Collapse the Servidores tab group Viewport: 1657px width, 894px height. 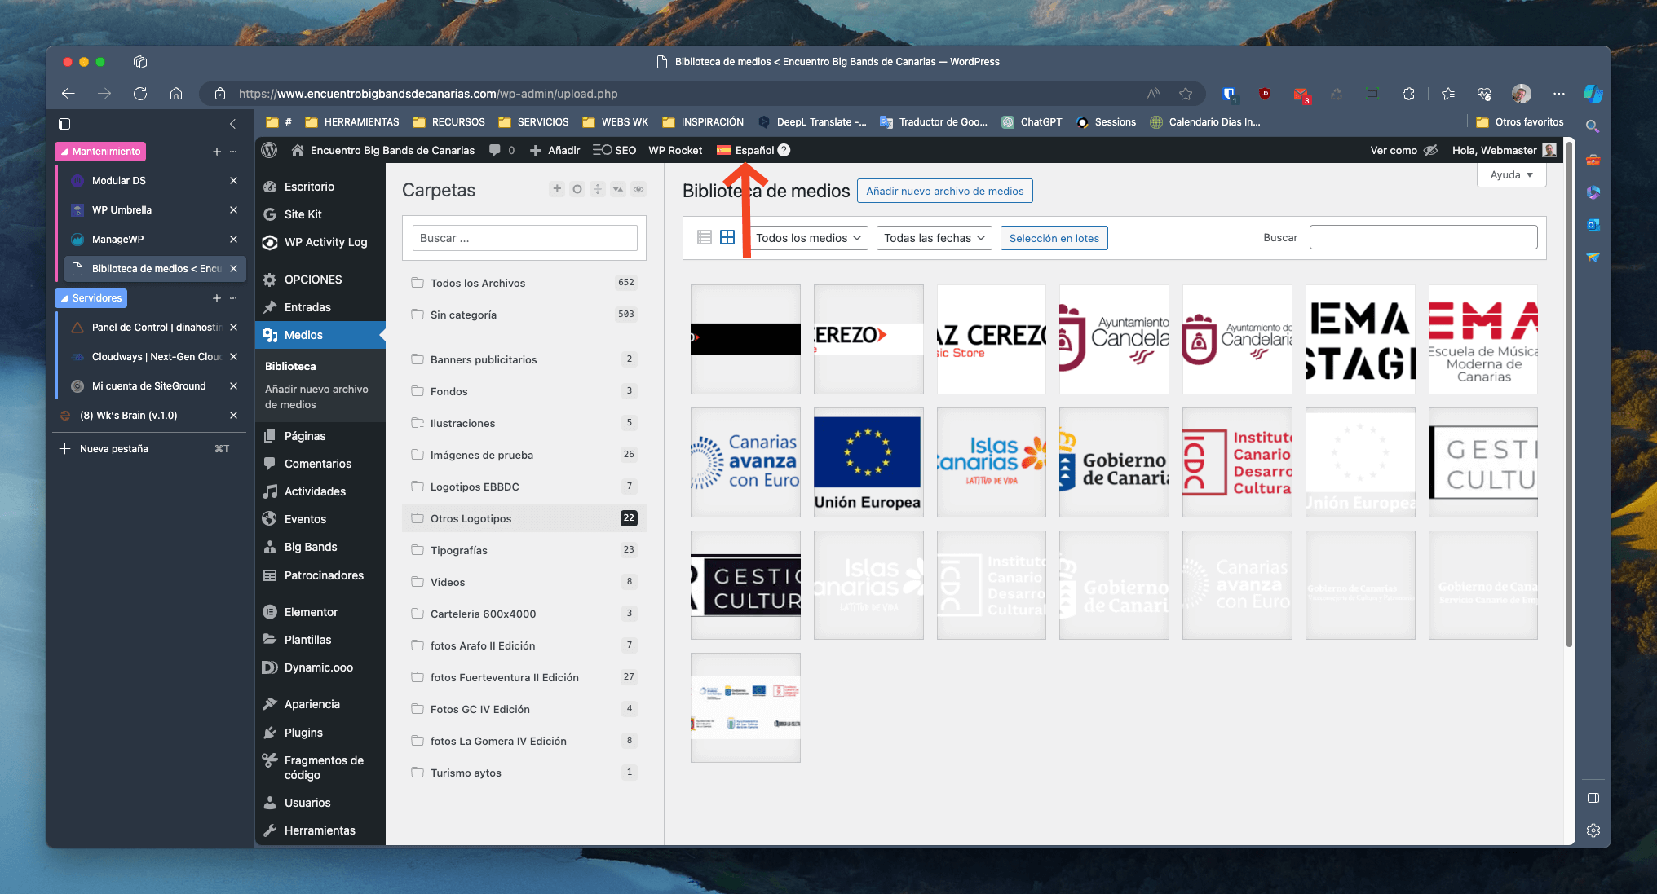tap(91, 298)
